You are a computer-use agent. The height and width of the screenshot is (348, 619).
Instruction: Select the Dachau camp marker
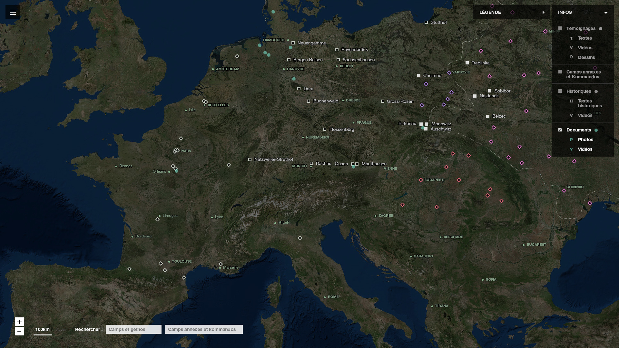click(x=311, y=163)
